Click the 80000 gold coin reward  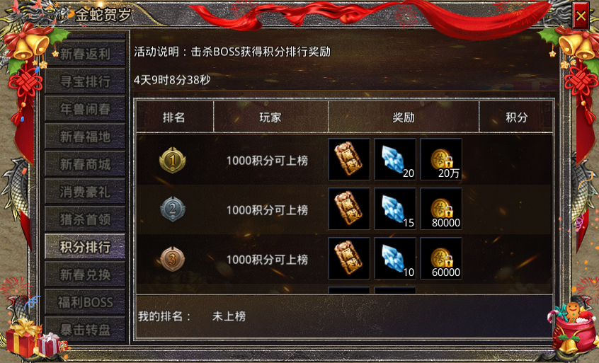click(441, 209)
